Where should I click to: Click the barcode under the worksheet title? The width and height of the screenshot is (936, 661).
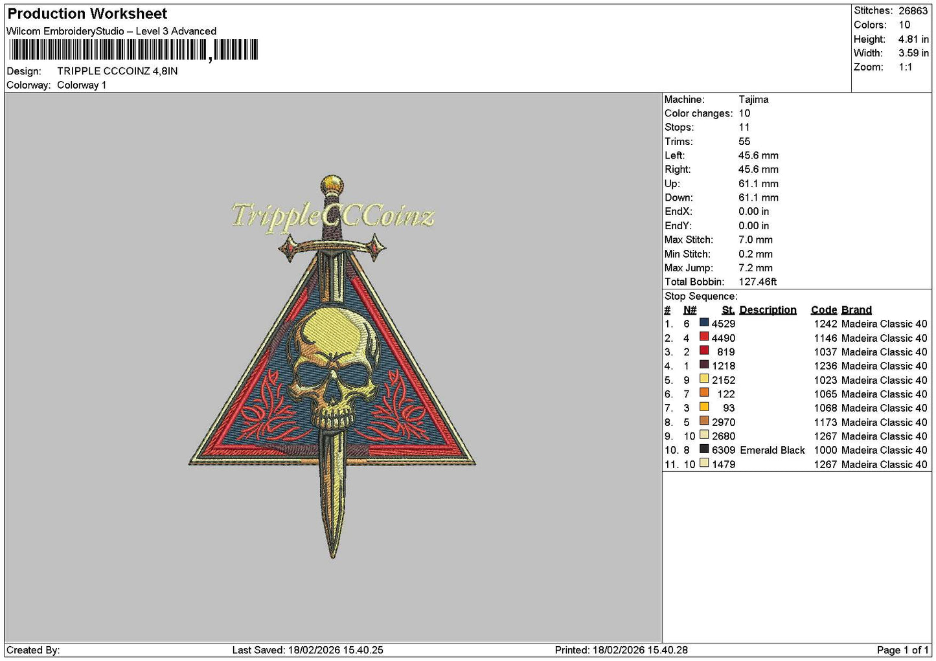[133, 50]
